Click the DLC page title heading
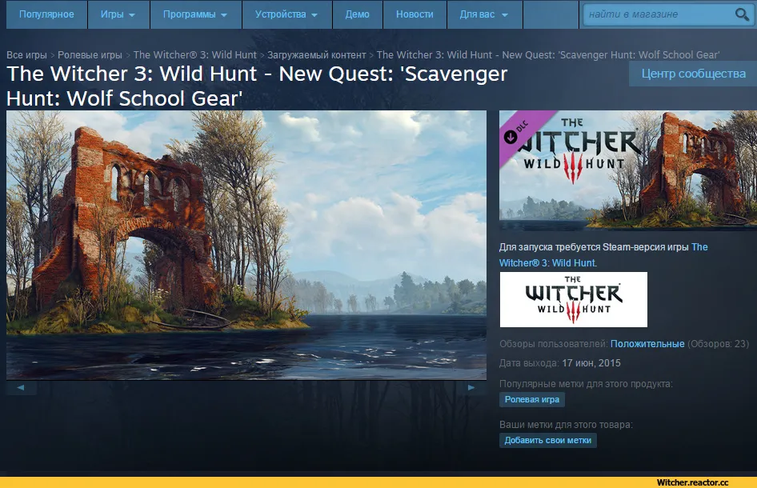757x488 pixels. (257, 86)
